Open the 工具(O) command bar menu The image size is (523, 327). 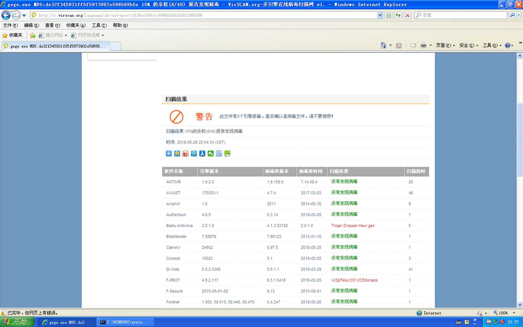(x=492, y=46)
